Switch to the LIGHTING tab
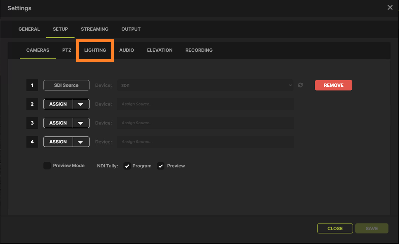399x244 pixels. tap(95, 50)
